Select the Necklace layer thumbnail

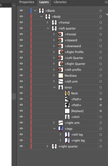61,76
